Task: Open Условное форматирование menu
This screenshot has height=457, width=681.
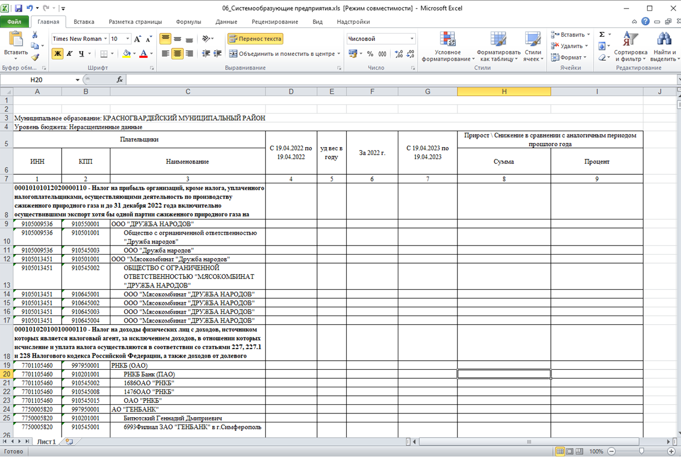Action: tap(447, 47)
